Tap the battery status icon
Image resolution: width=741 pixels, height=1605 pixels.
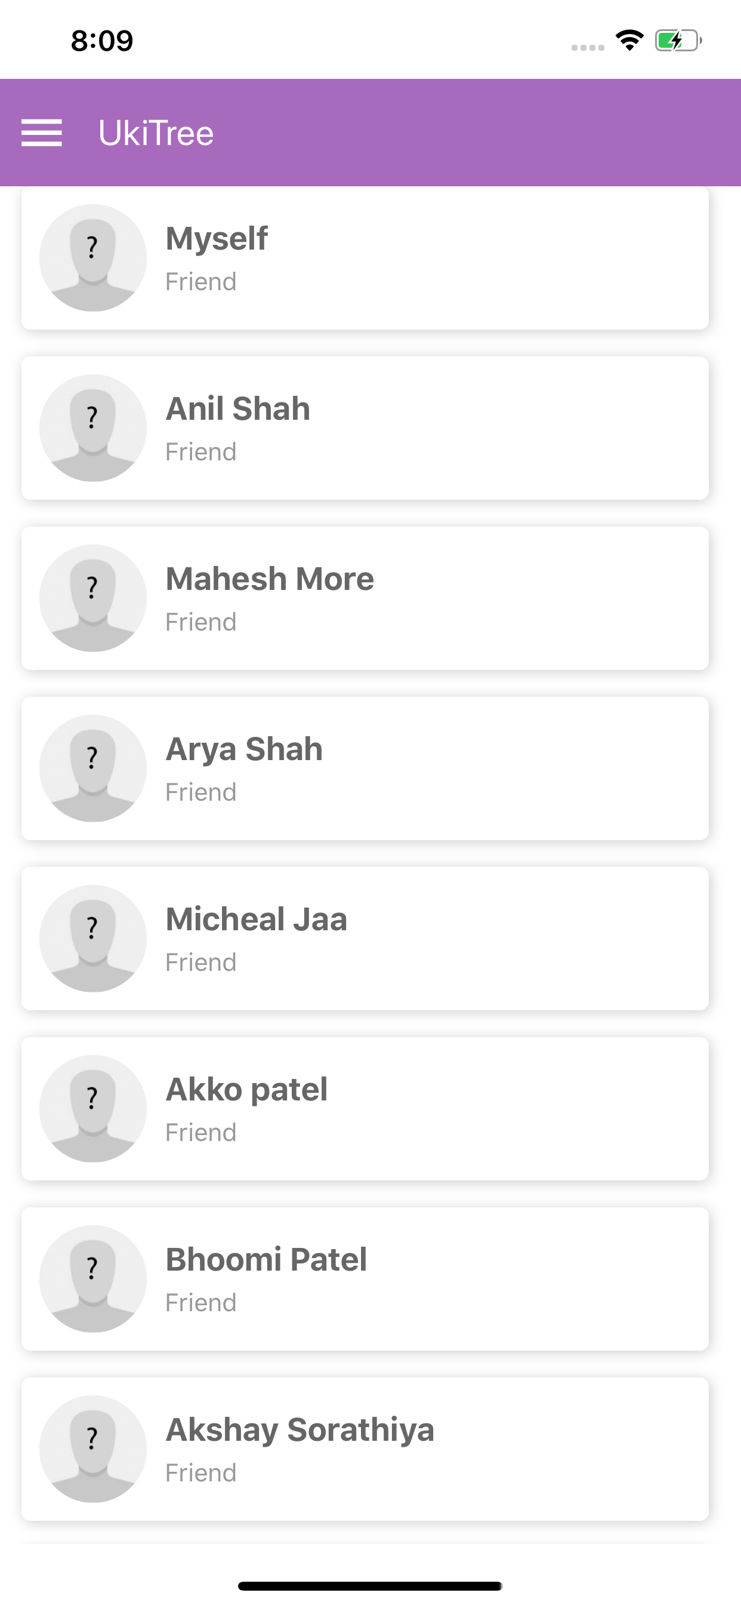coord(678,41)
